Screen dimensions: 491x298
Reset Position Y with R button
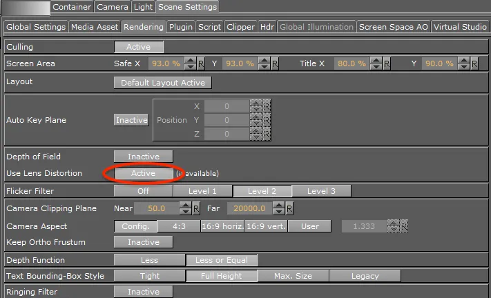click(267, 120)
